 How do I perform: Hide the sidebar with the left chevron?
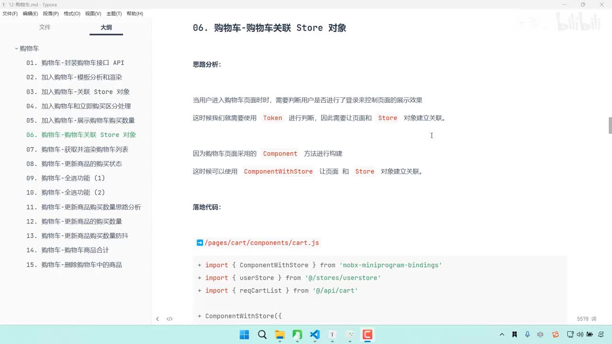[x=157, y=319]
